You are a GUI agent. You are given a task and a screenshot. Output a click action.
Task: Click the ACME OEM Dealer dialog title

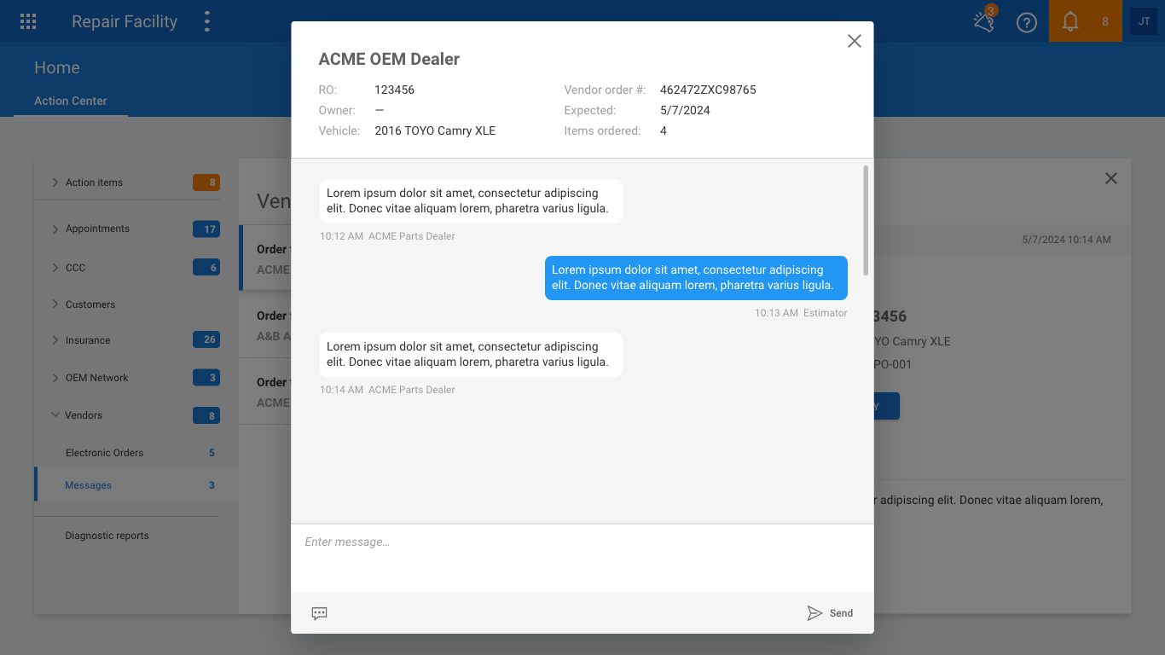[x=389, y=59]
